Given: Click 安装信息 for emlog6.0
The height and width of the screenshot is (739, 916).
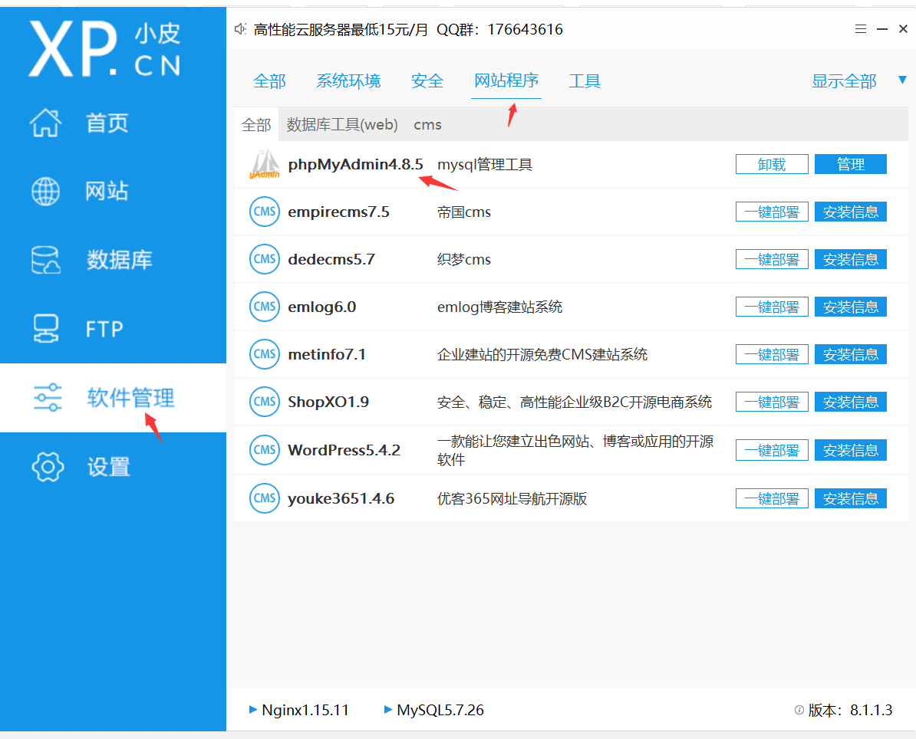Looking at the screenshot, I should pos(851,307).
